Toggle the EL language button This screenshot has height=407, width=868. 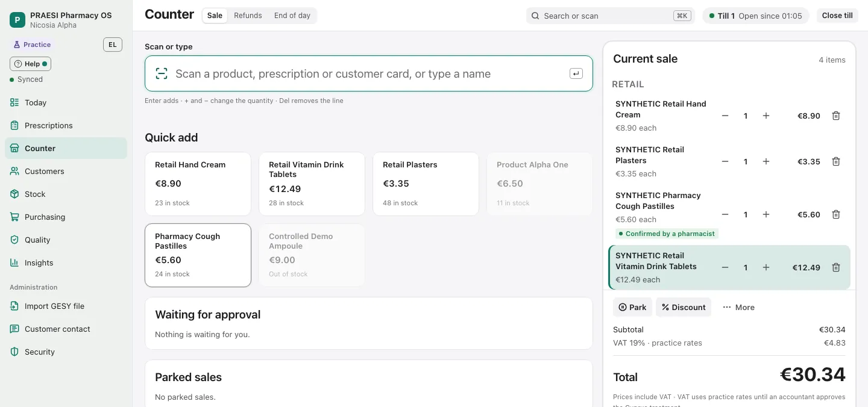pos(113,45)
